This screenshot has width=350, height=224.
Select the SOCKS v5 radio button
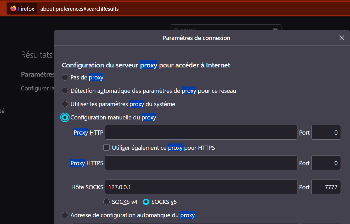coord(146,202)
